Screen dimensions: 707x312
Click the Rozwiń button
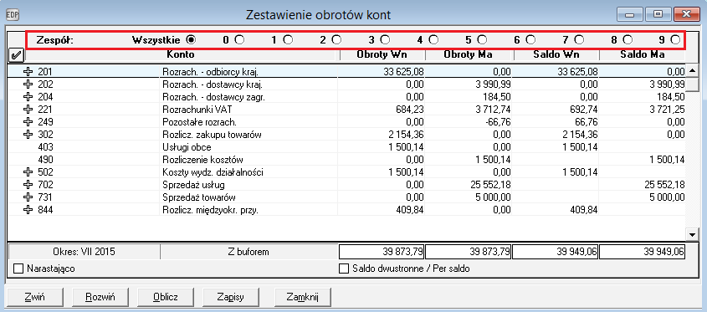tap(100, 297)
